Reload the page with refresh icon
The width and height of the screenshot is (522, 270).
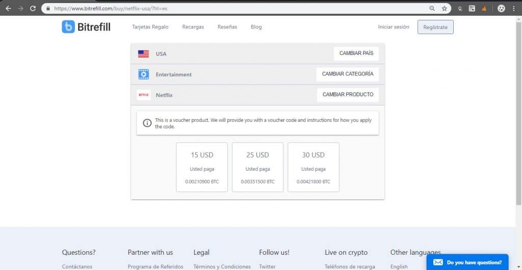click(x=33, y=9)
